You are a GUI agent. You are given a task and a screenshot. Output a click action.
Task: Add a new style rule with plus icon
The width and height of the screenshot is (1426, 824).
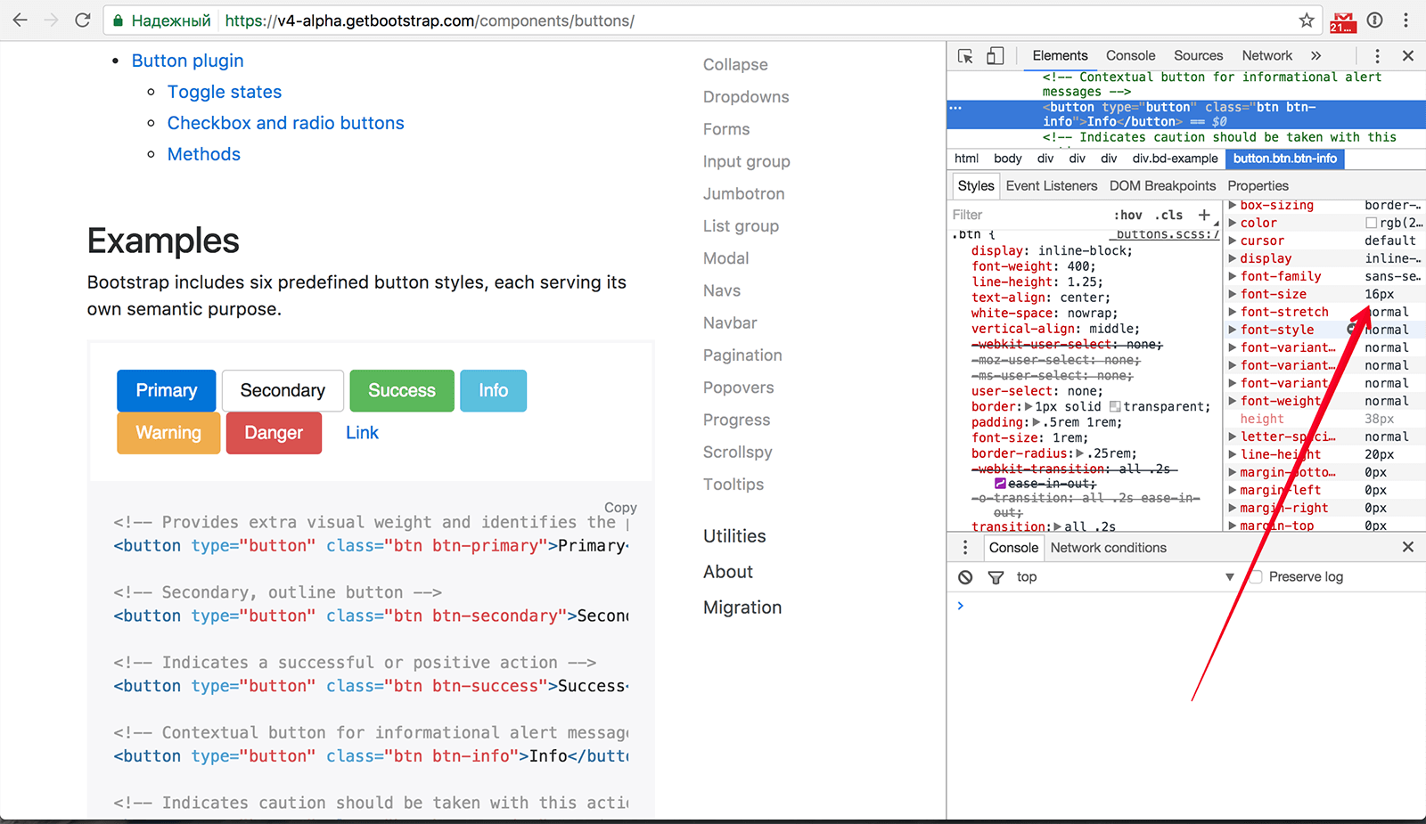1204,215
